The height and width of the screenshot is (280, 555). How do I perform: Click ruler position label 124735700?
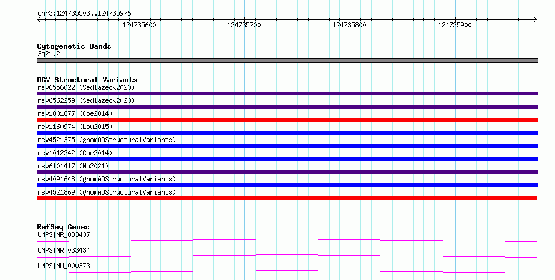(244, 25)
